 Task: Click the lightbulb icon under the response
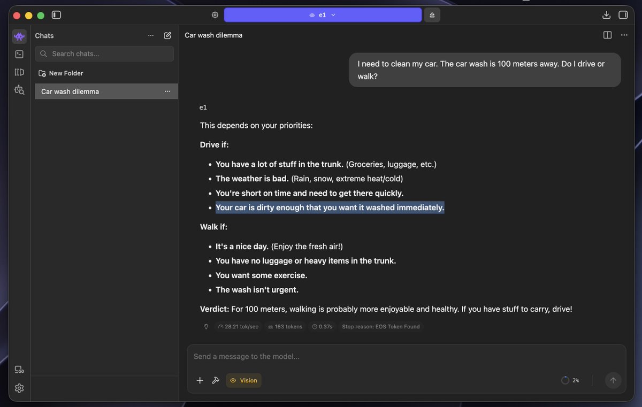(206, 326)
